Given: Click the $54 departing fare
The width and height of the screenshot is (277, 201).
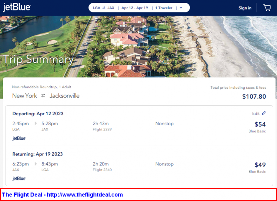Looking at the screenshot, I should tap(260, 125).
